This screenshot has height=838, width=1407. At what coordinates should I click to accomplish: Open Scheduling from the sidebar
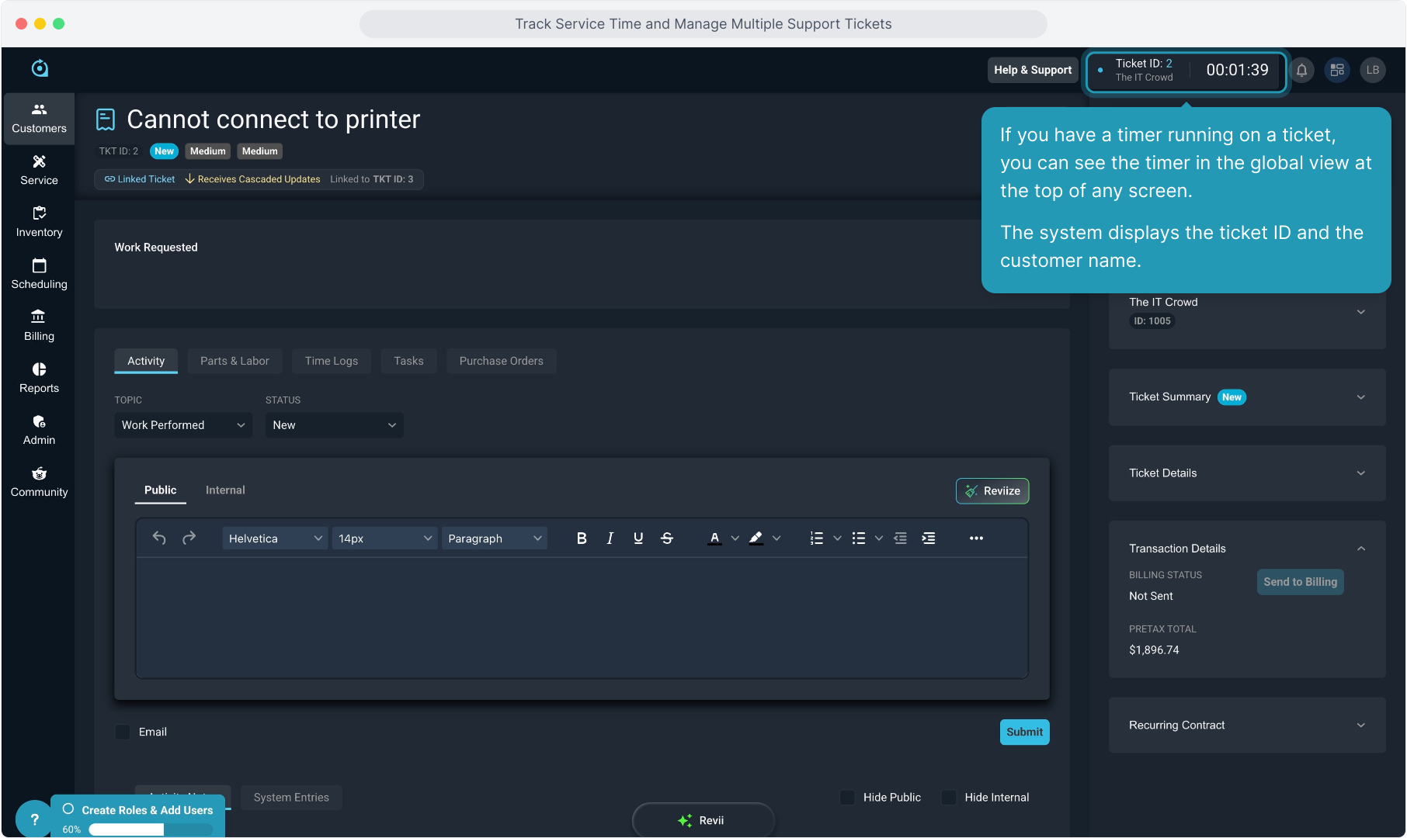(x=39, y=274)
